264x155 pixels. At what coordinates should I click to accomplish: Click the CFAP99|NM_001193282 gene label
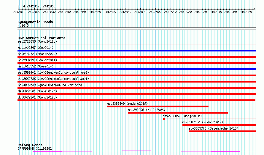pyautogui.click(x=35, y=148)
